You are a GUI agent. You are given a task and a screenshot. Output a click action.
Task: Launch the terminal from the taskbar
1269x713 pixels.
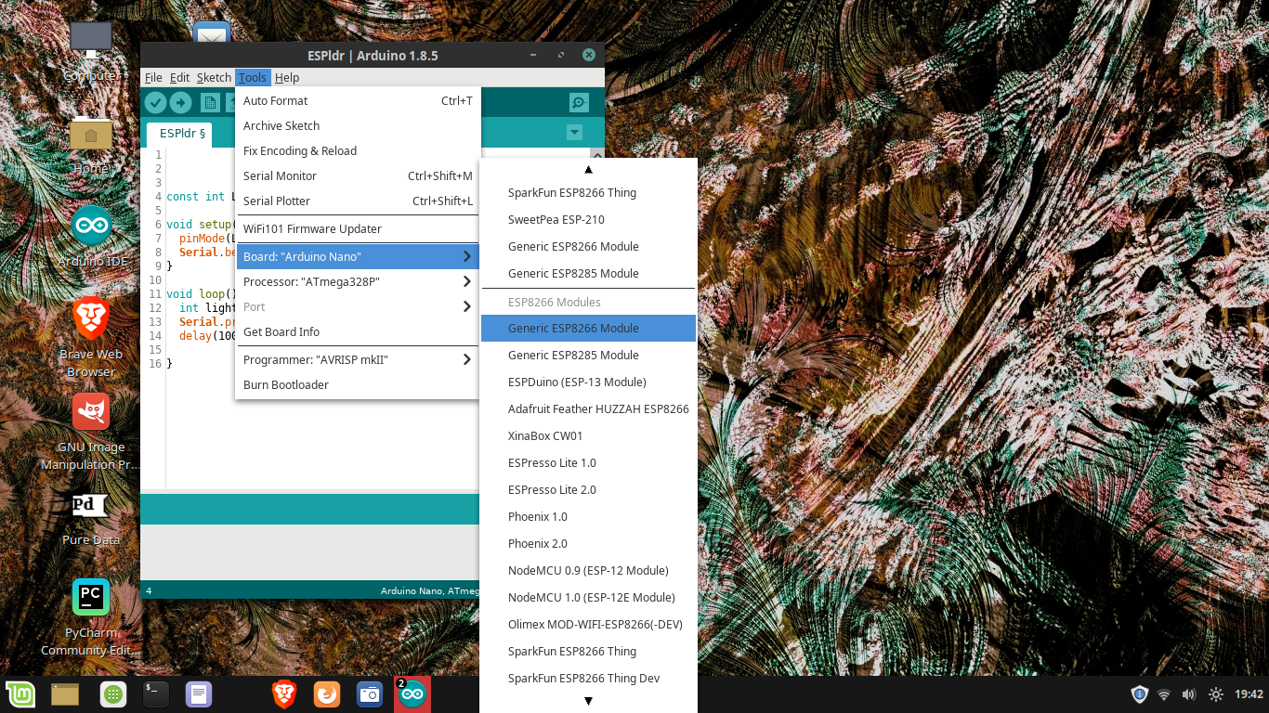[155, 694]
